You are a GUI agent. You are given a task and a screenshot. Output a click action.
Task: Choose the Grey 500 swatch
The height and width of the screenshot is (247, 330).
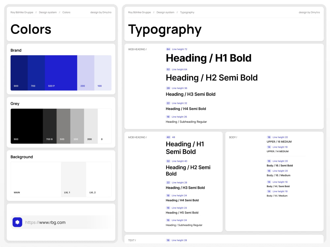(63, 126)
